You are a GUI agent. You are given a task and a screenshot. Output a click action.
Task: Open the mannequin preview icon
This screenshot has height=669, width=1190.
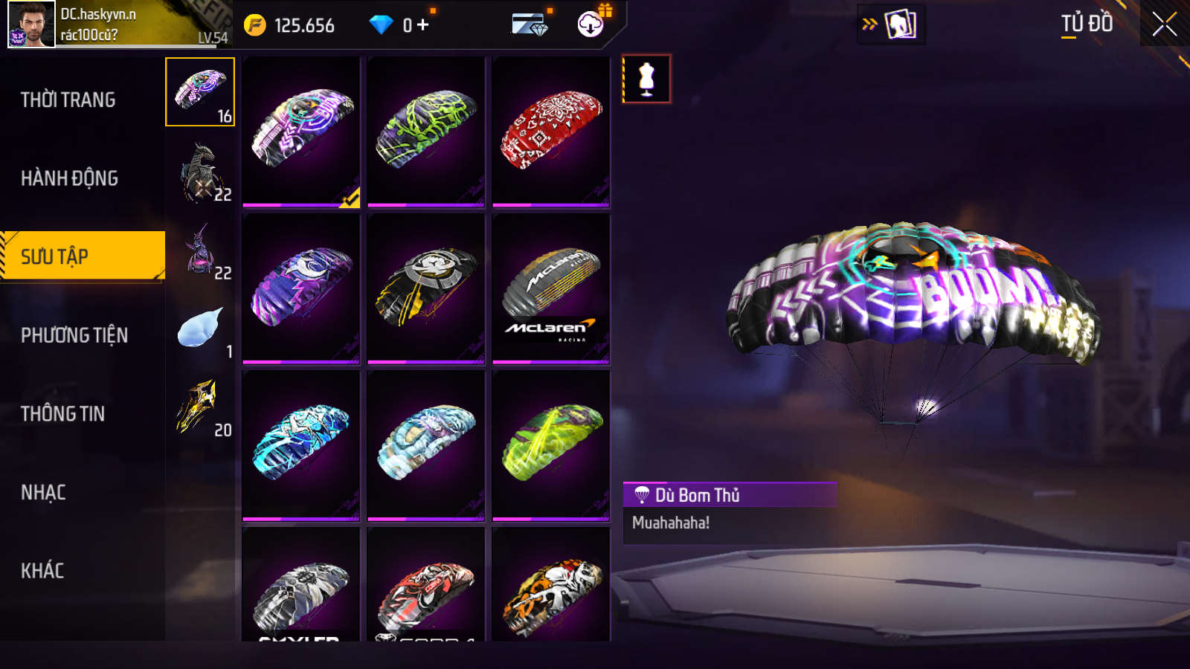click(x=646, y=79)
